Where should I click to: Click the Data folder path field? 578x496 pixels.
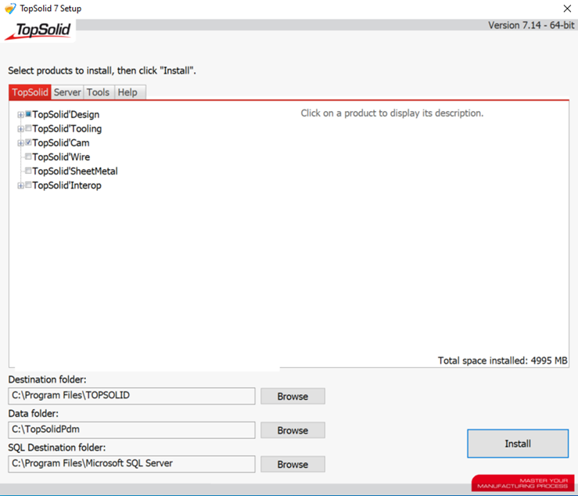pyautogui.click(x=131, y=430)
